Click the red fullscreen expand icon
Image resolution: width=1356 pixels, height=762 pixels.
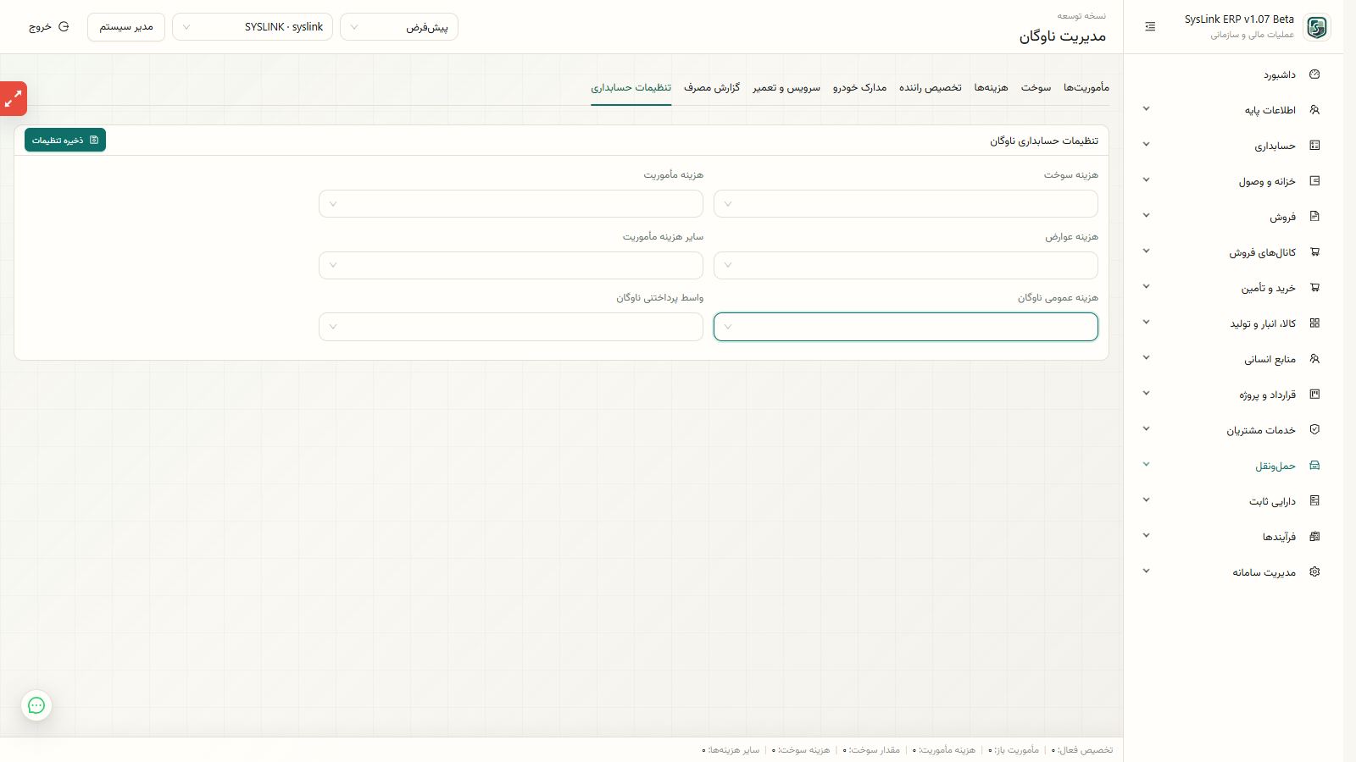click(x=13, y=99)
